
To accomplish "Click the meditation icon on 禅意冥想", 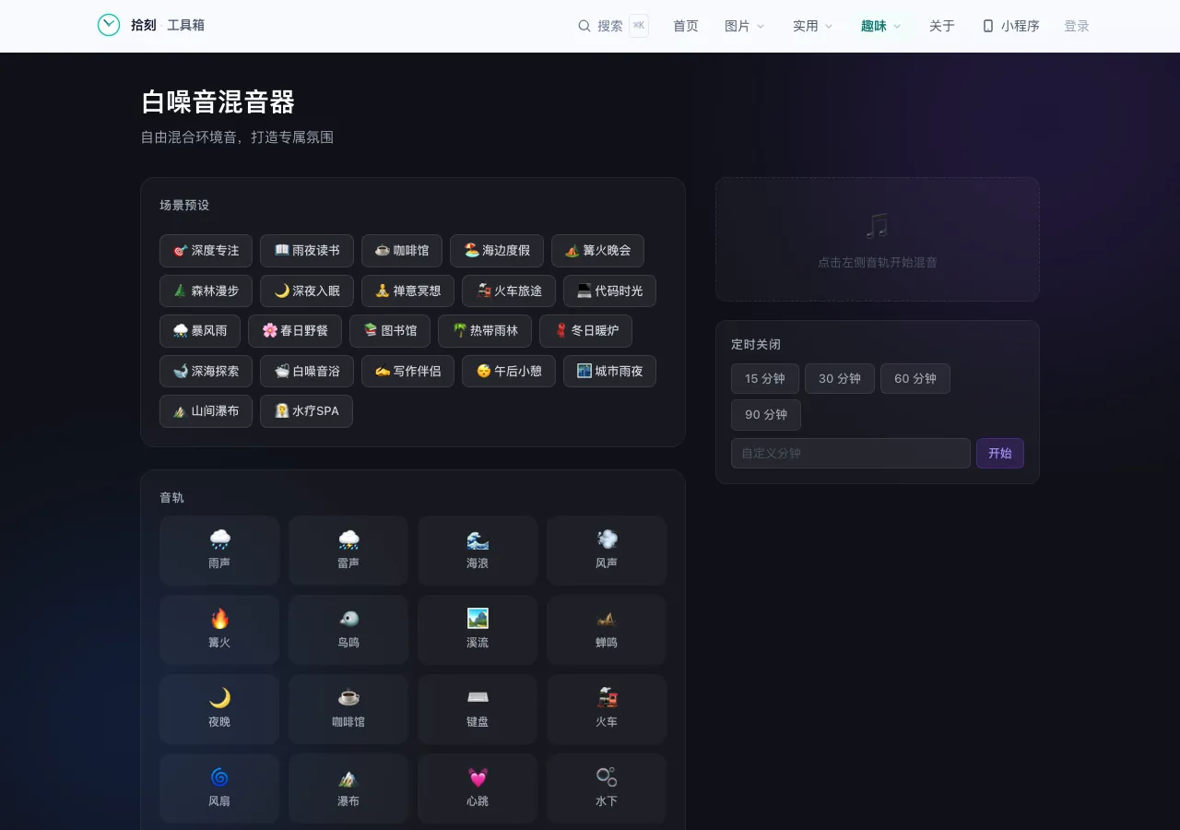I will [383, 290].
